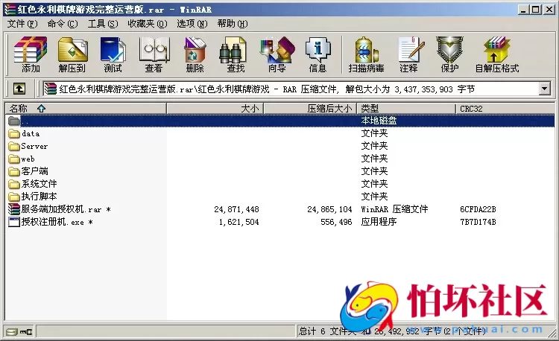559x341 pixels.
Task: Click the CRC32 value 7B7D174B
Action: [x=478, y=222]
